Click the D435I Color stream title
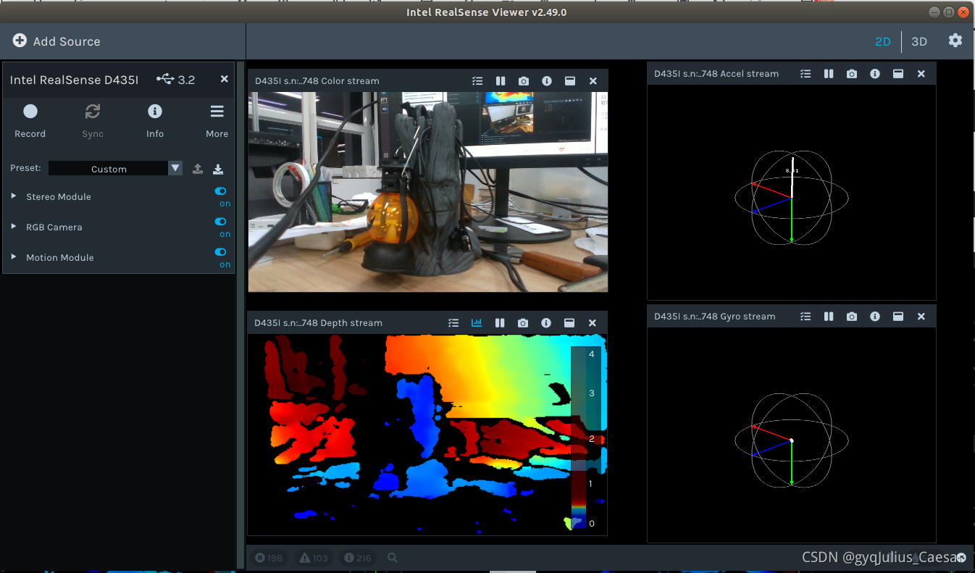This screenshot has width=975, height=573. pyautogui.click(x=317, y=81)
